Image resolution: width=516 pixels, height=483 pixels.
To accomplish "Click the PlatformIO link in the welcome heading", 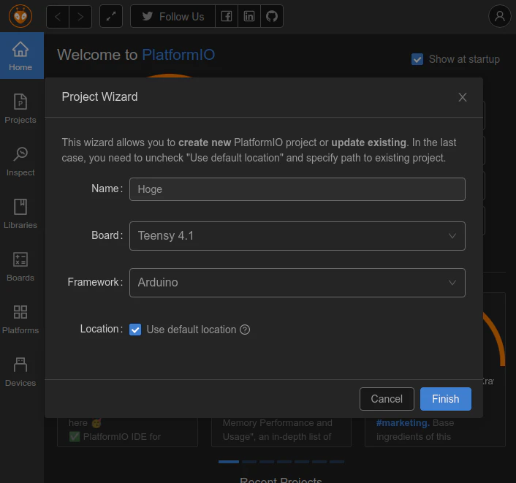I will coord(178,55).
